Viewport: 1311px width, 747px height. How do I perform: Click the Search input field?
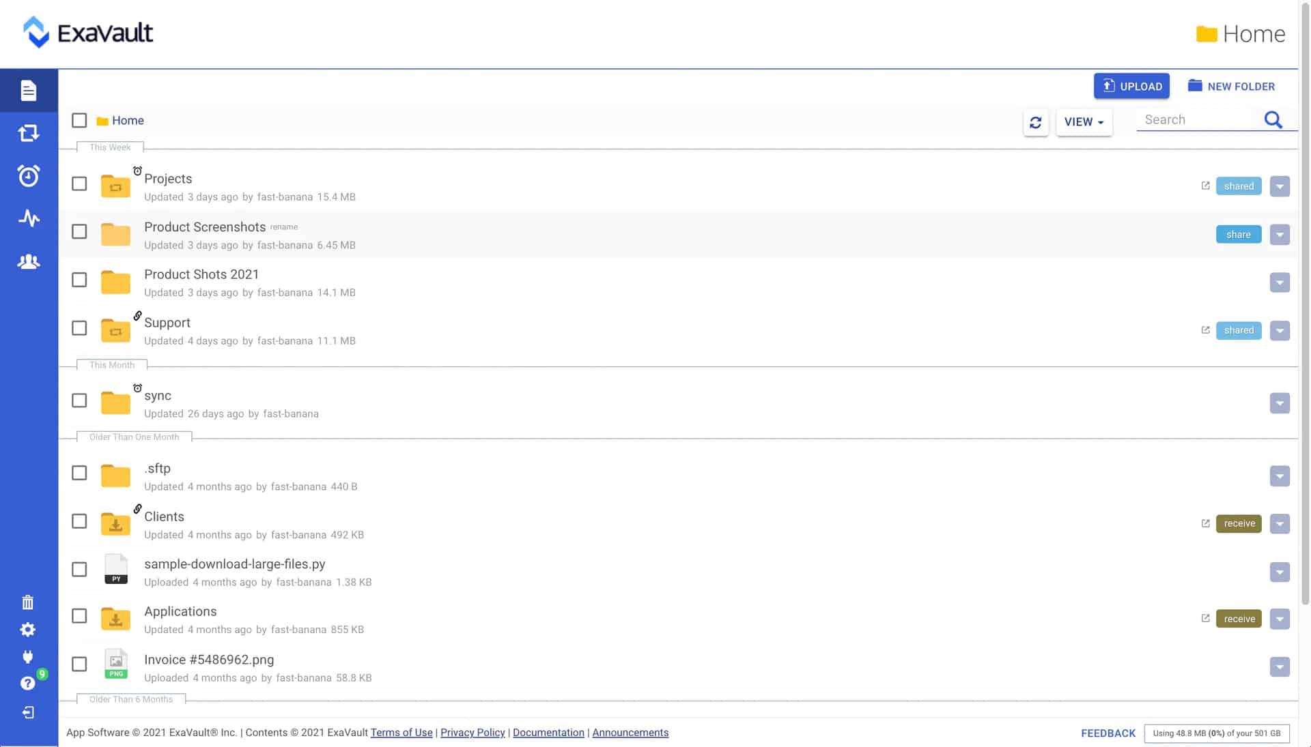pos(1200,118)
